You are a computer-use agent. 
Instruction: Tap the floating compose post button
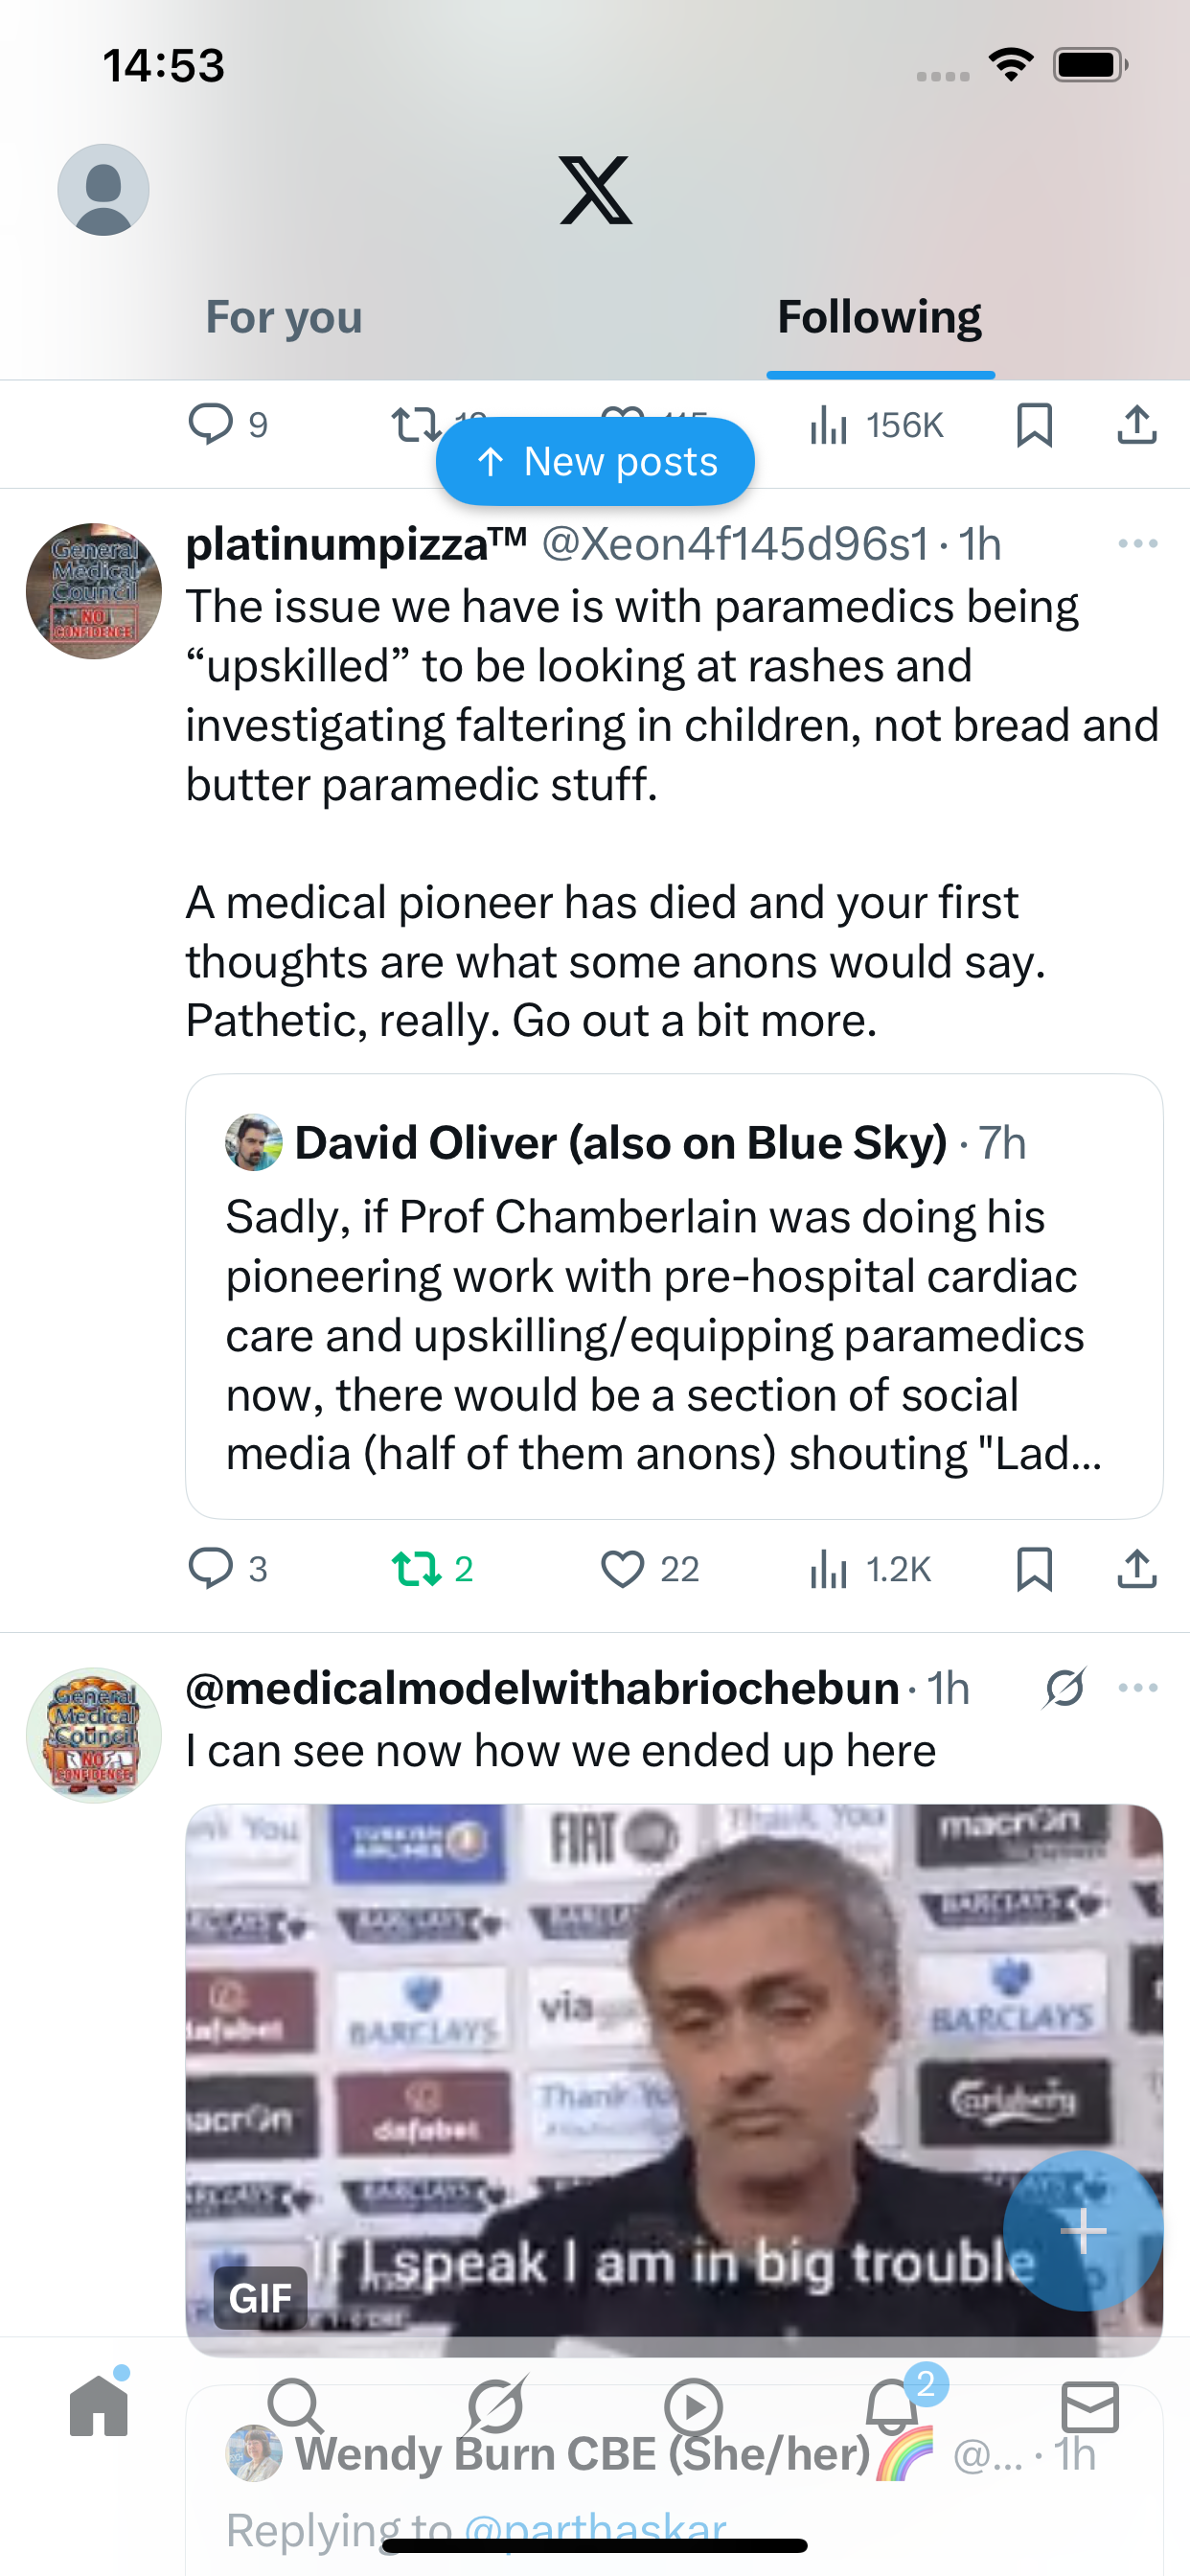pyautogui.click(x=1082, y=2229)
